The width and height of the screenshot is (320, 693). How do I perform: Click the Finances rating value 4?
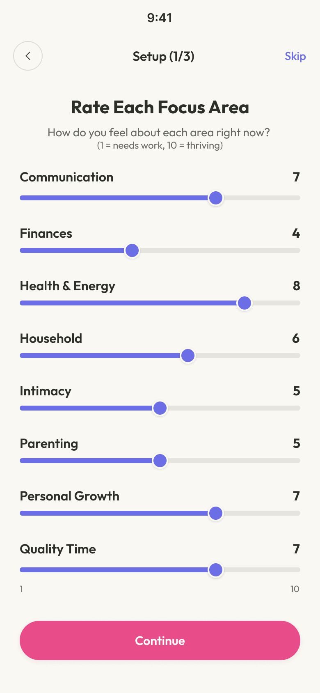[296, 234]
